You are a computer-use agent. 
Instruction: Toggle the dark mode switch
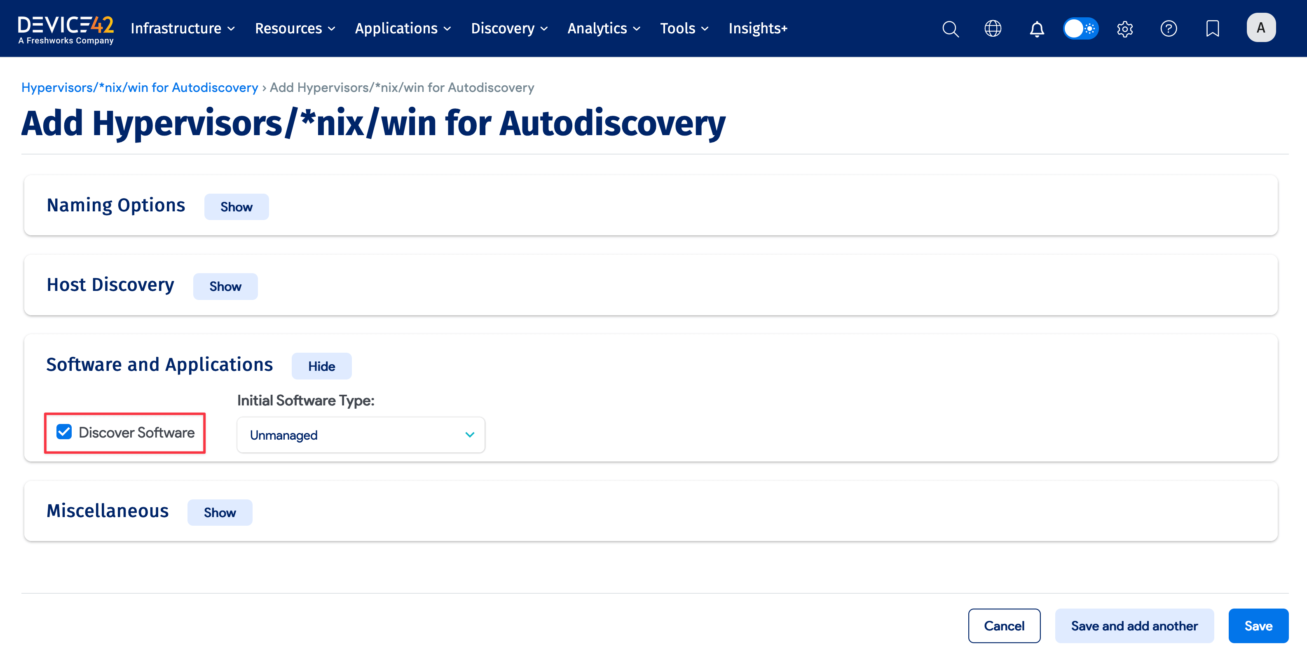click(x=1081, y=28)
